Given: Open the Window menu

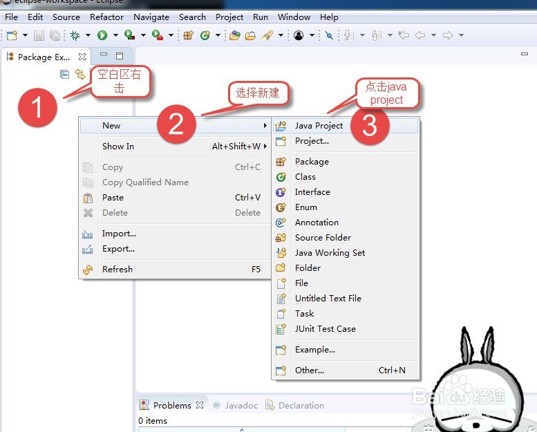Looking at the screenshot, I should click(294, 17).
